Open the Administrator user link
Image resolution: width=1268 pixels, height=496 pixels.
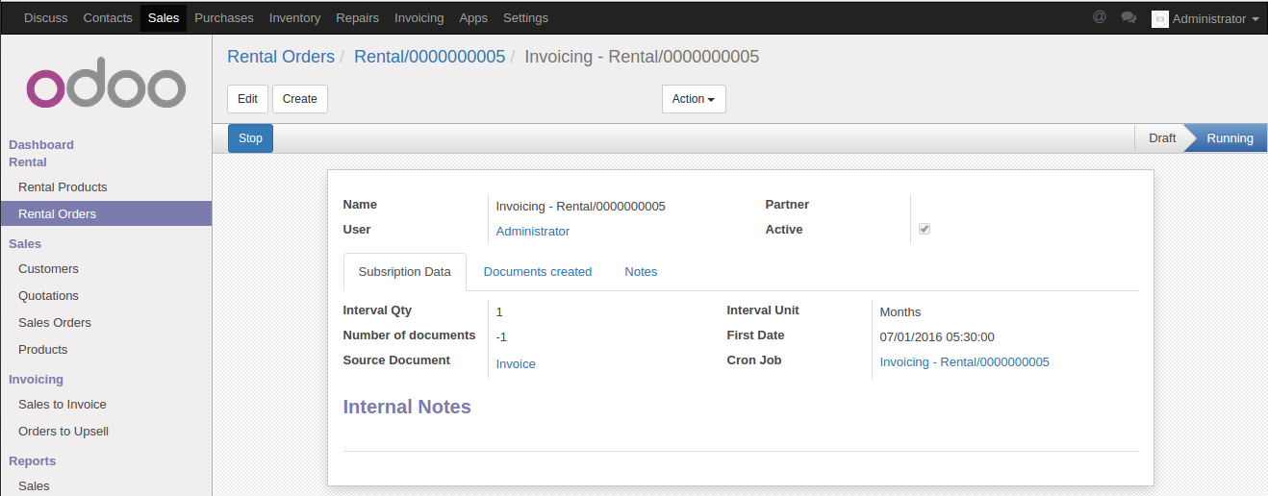click(532, 232)
